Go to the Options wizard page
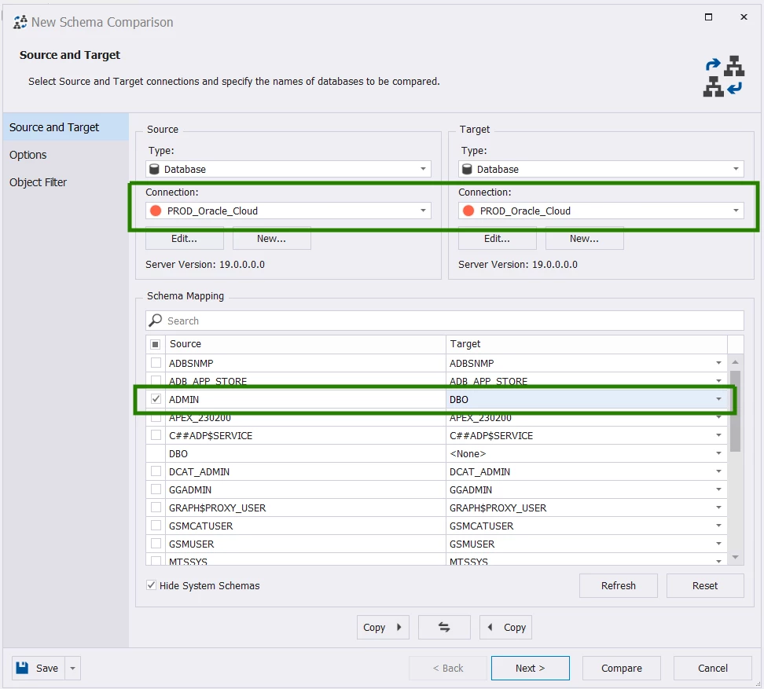The image size is (764, 689). coord(66,155)
